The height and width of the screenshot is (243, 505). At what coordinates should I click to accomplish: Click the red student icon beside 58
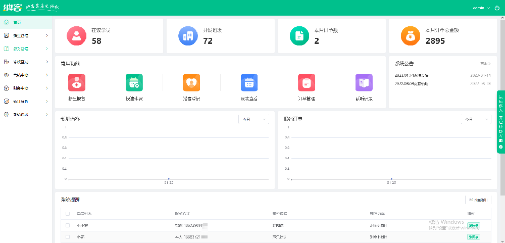tap(76, 36)
